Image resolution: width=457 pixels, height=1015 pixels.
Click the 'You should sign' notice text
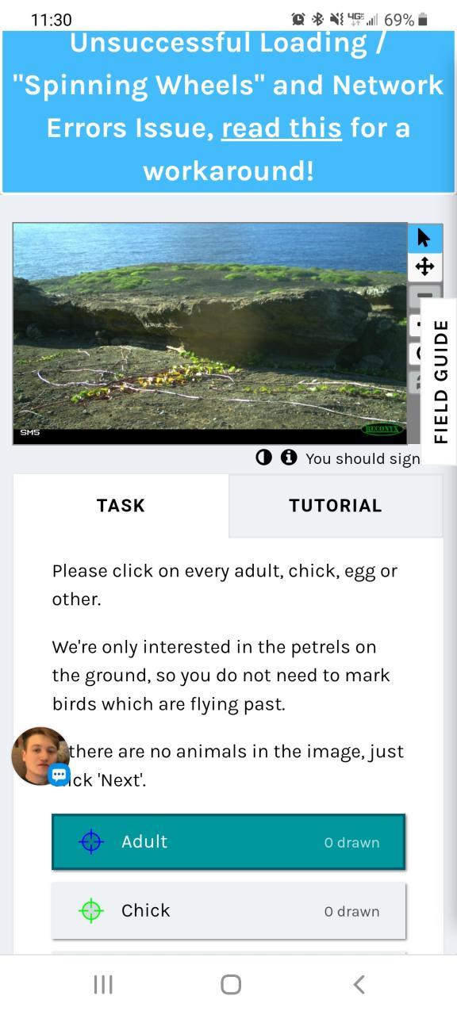363,458
